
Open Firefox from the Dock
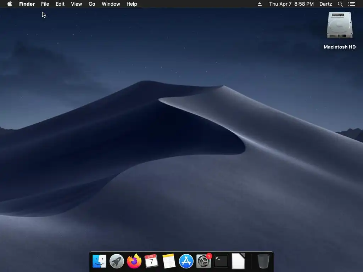134,261
